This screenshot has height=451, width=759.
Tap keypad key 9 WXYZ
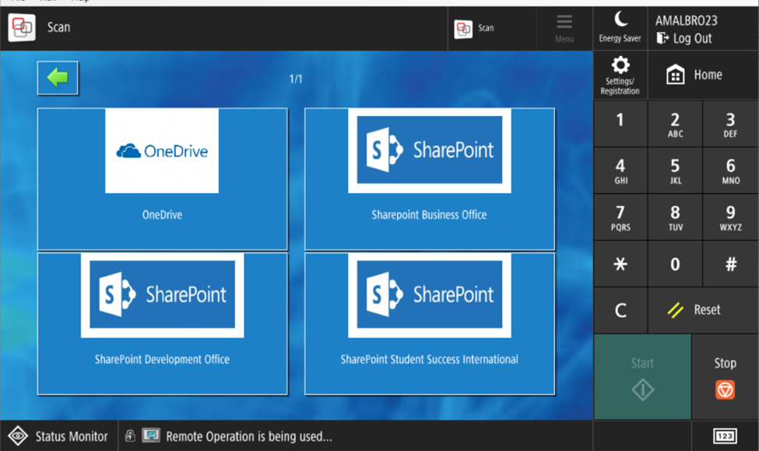point(730,217)
